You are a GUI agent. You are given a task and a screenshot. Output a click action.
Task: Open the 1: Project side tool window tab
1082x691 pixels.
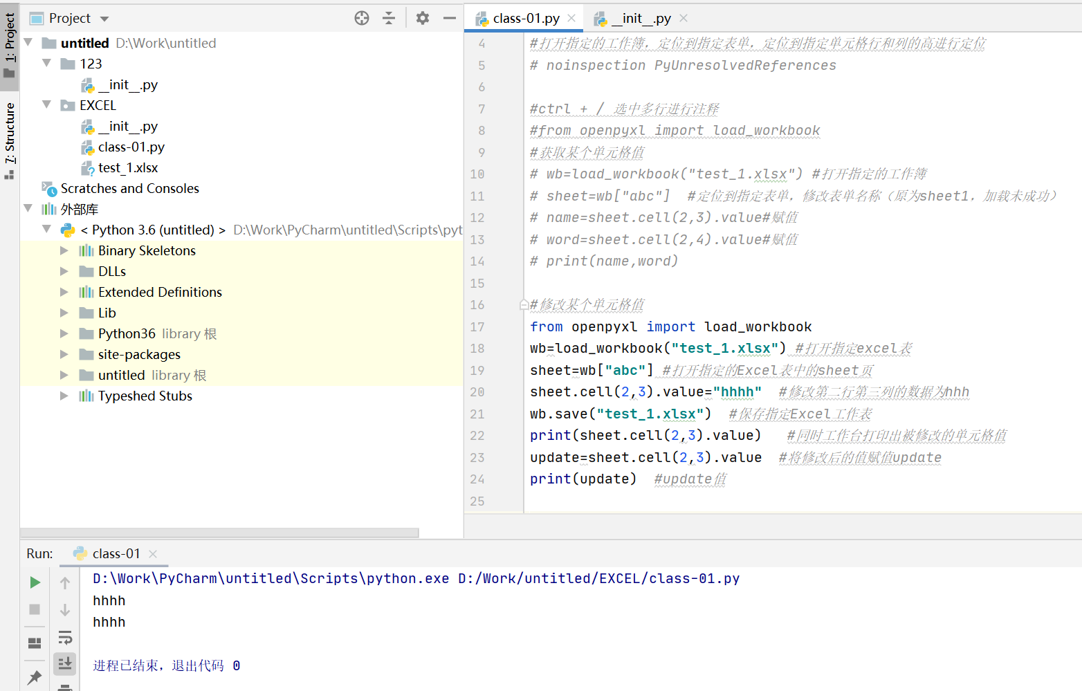(x=10, y=46)
